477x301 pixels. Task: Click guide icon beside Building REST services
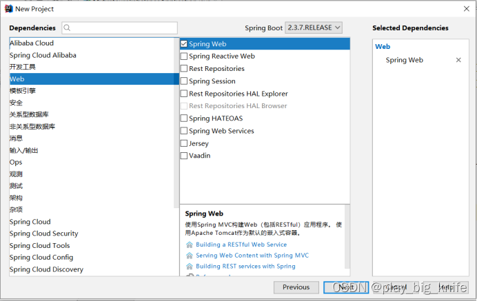coord(190,267)
